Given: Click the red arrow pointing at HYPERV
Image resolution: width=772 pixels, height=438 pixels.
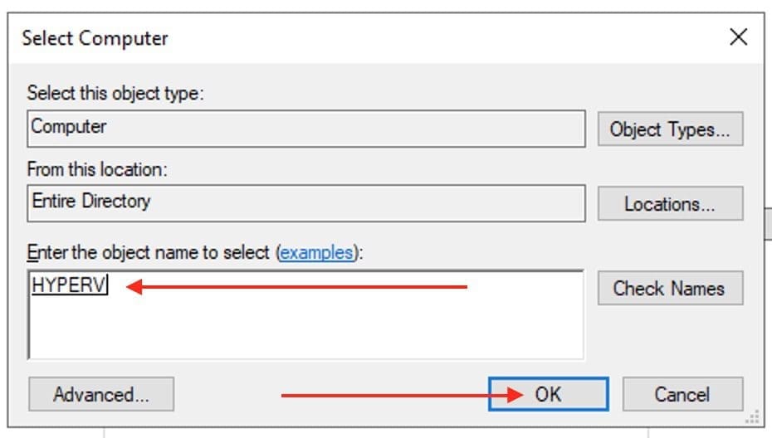Looking at the screenshot, I should [x=299, y=287].
